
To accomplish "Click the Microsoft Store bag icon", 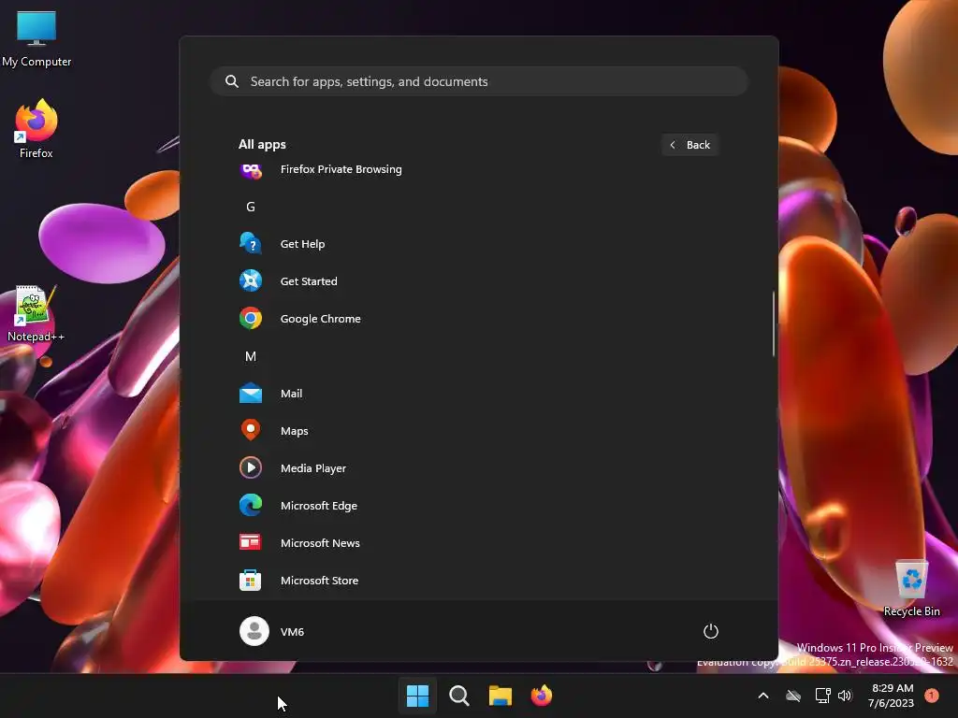I will [251, 580].
